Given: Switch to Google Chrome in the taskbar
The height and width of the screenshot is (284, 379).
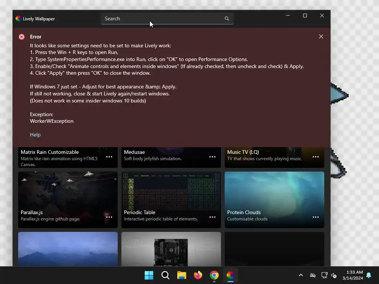Looking at the screenshot, I should [214, 275].
